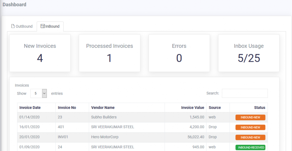
Task: Select the invoice 401 row
Action: pos(143,127)
